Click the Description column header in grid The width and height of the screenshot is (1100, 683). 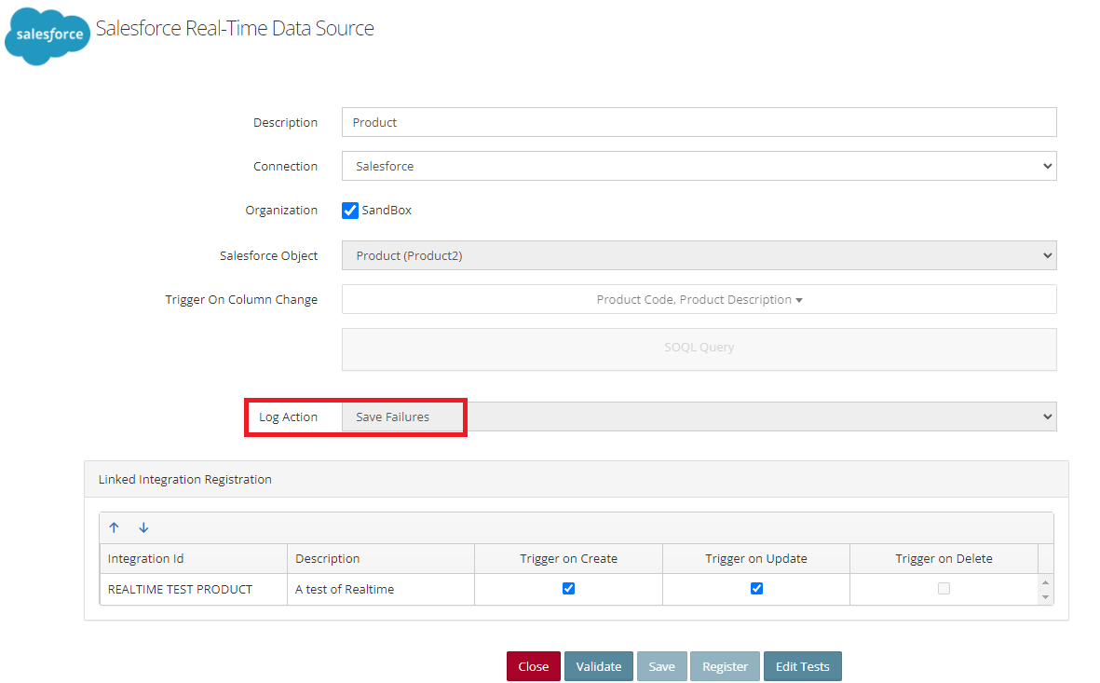pos(381,559)
